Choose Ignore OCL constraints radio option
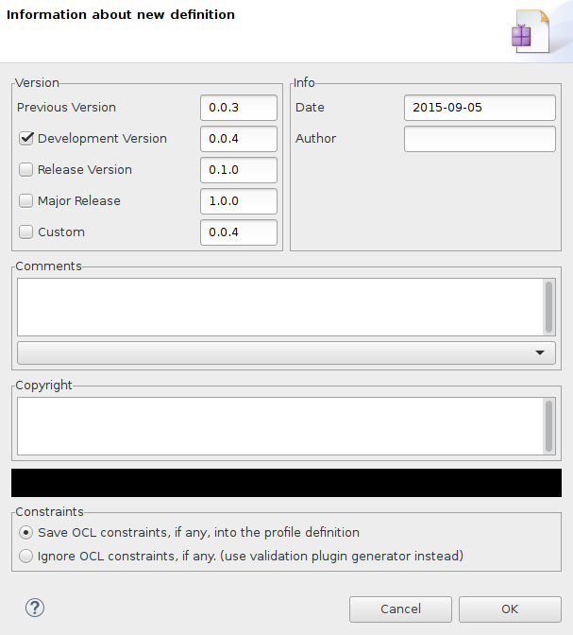The width and height of the screenshot is (573, 635). 26,556
